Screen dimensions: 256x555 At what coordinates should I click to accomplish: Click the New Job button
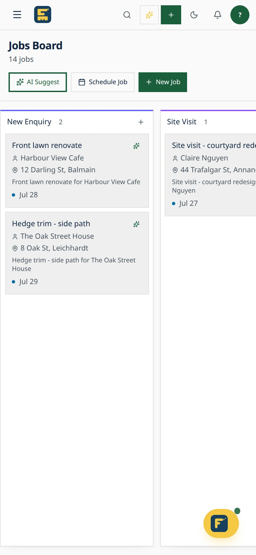(x=163, y=82)
